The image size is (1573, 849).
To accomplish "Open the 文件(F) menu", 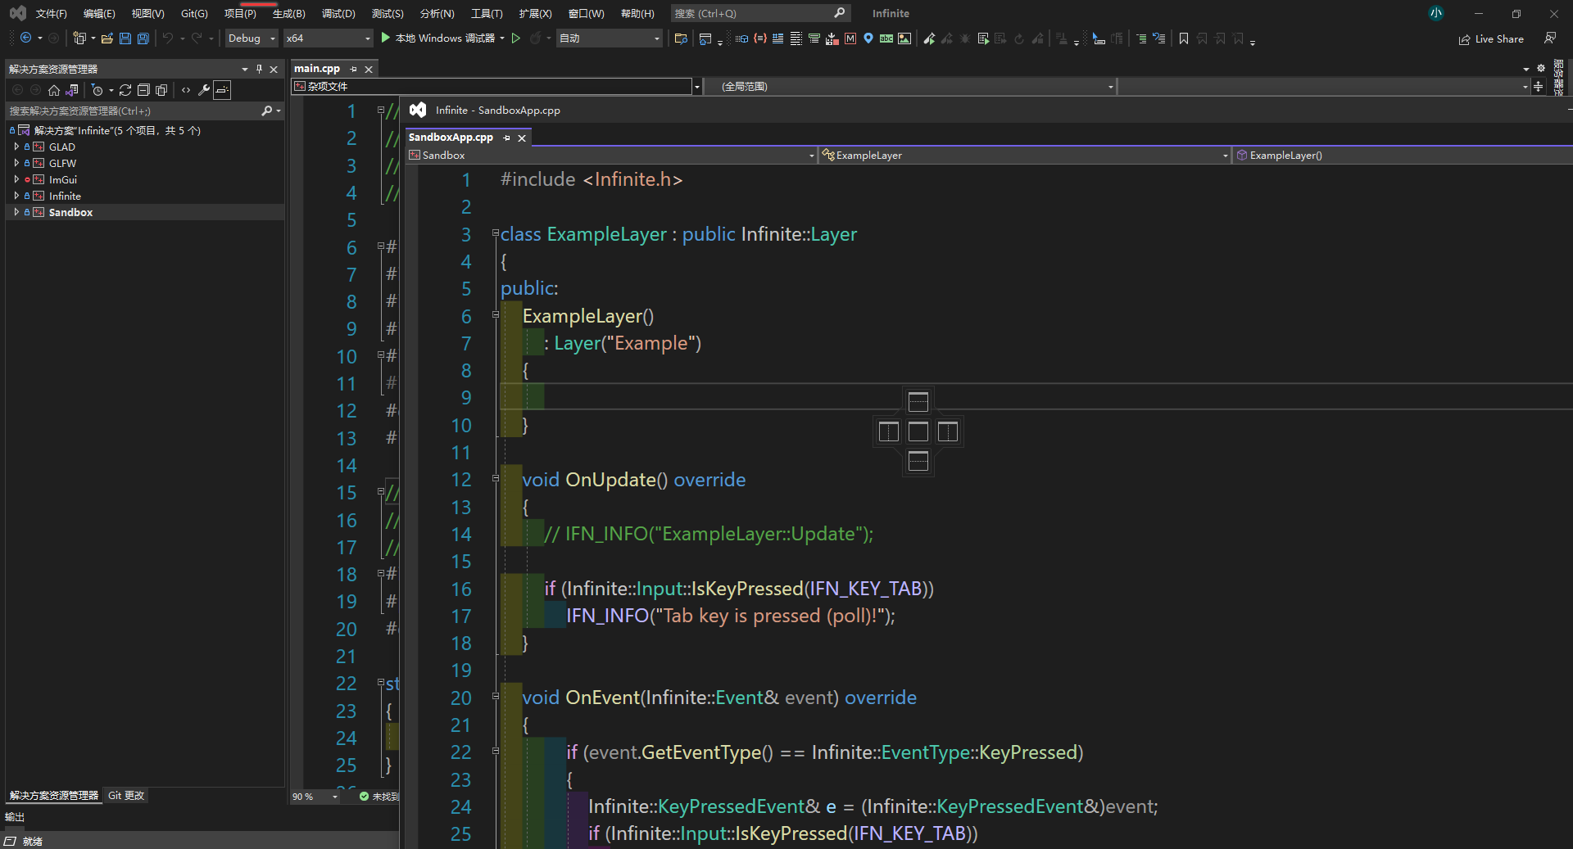I will 51,14.
